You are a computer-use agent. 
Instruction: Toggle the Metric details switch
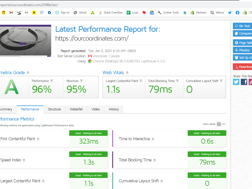pos(221,124)
